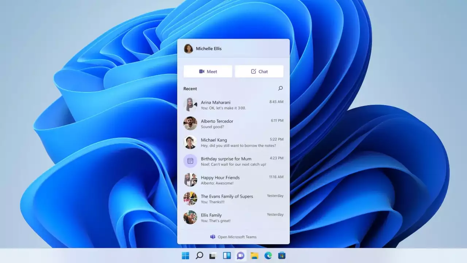The width and height of the screenshot is (467, 263).
Task: Launch File Explorer from taskbar
Action: tap(254, 256)
